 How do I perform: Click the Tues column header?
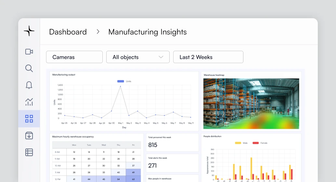89,145
